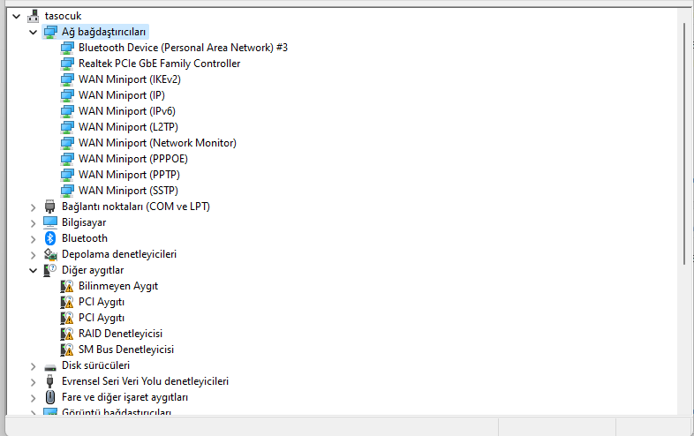694x436 pixels.
Task: Expand Evrensel Seri Veri Yolu denetleyicileri
Action: [x=34, y=381]
